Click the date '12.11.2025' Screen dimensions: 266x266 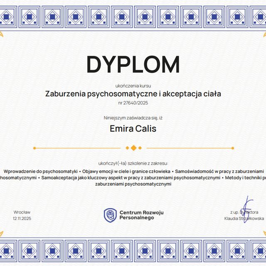pos(22,219)
